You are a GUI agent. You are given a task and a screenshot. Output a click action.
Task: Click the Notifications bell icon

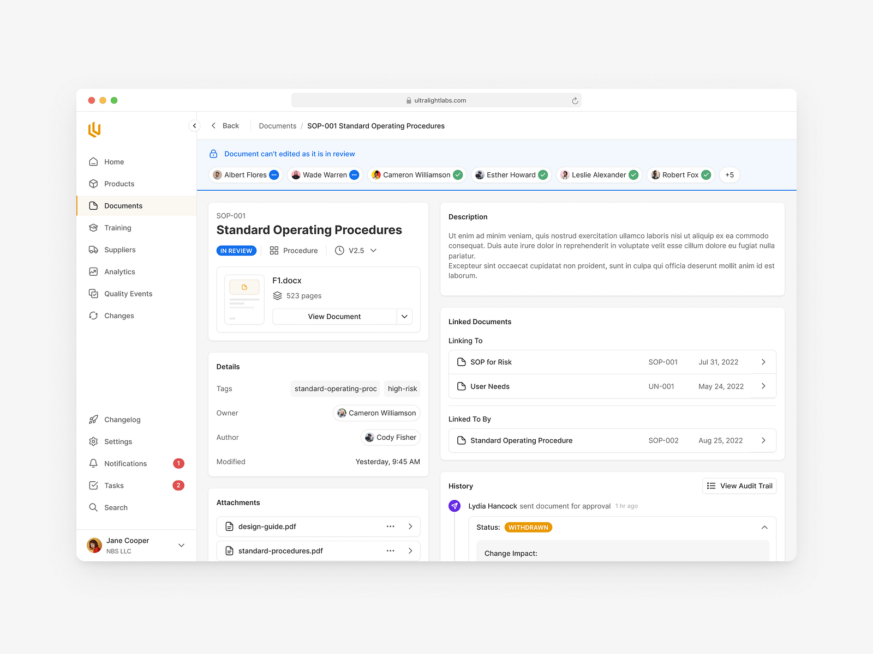tap(94, 463)
